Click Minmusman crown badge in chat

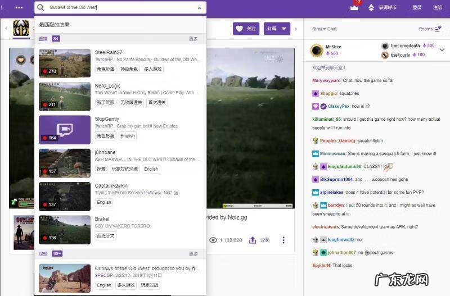(316, 153)
